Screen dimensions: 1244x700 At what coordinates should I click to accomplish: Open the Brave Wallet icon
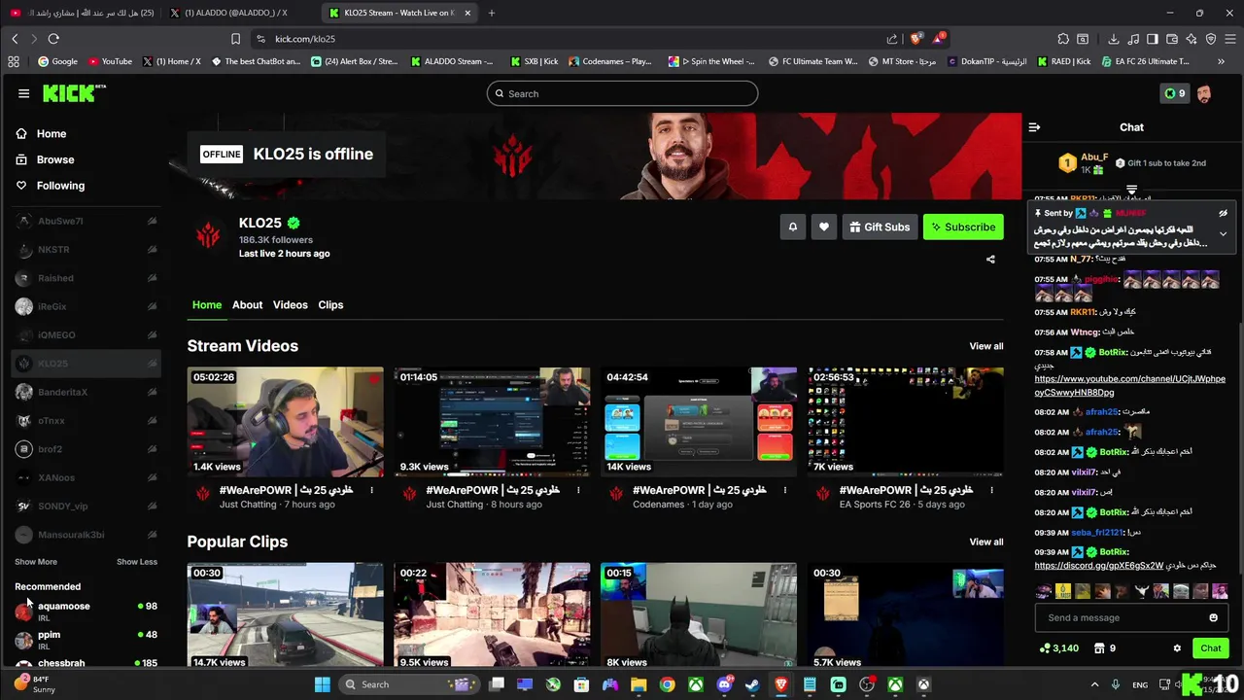coord(1171,39)
